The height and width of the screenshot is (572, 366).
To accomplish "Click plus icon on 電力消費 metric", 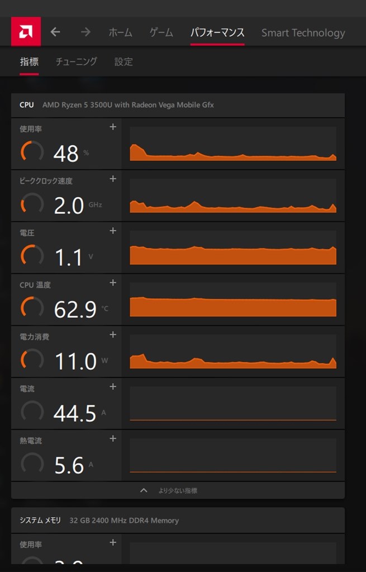I will point(113,335).
